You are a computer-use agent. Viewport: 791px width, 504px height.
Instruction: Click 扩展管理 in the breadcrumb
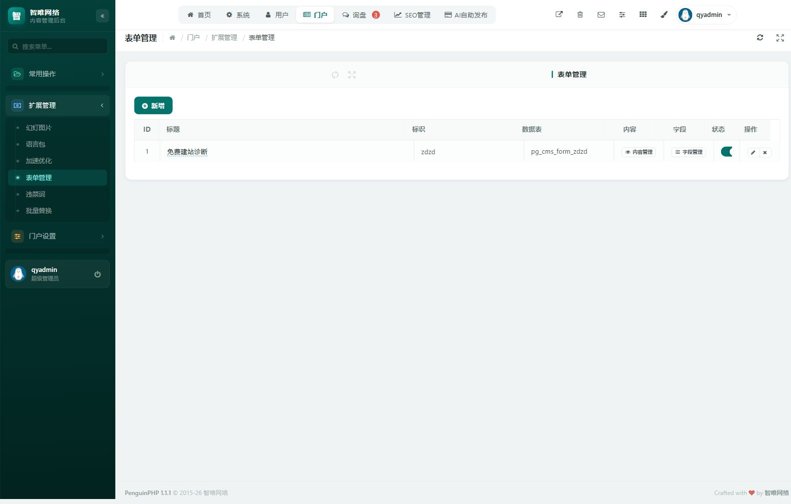(x=224, y=37)
